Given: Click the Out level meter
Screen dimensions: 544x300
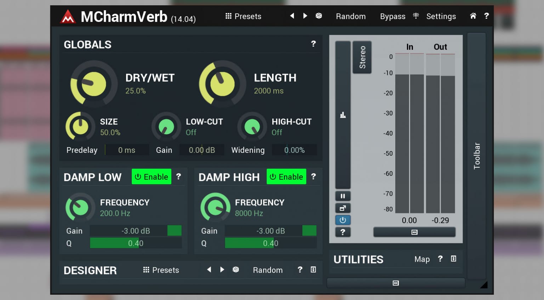Looking at the screenshot, I should point(440,133).
